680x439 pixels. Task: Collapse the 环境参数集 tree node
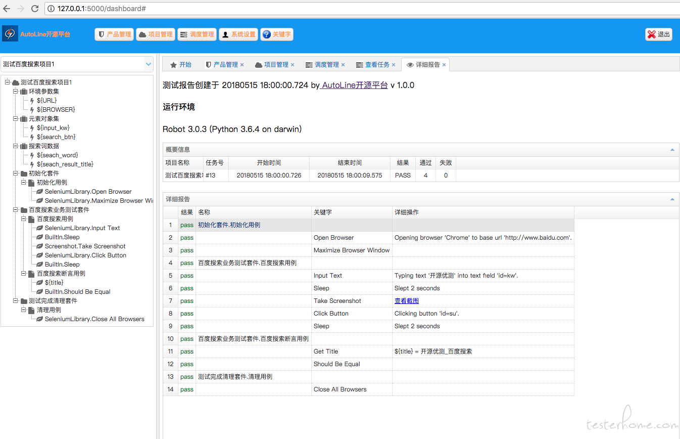tap(15, 92)
